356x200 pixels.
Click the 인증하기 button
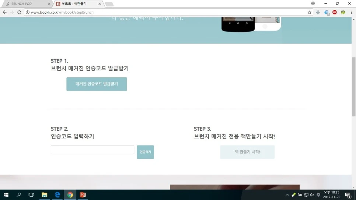(x=145, y=152)
